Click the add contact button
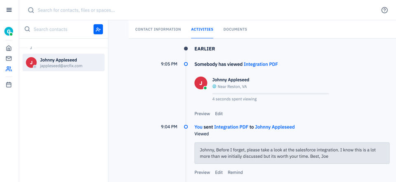This screenshot has height=182, width=396. (x=98, y=29)
